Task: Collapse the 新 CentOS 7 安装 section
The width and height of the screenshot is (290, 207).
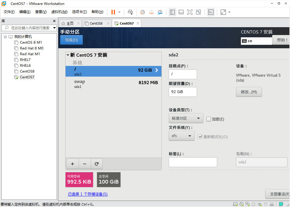Action: tap(68, 55)
